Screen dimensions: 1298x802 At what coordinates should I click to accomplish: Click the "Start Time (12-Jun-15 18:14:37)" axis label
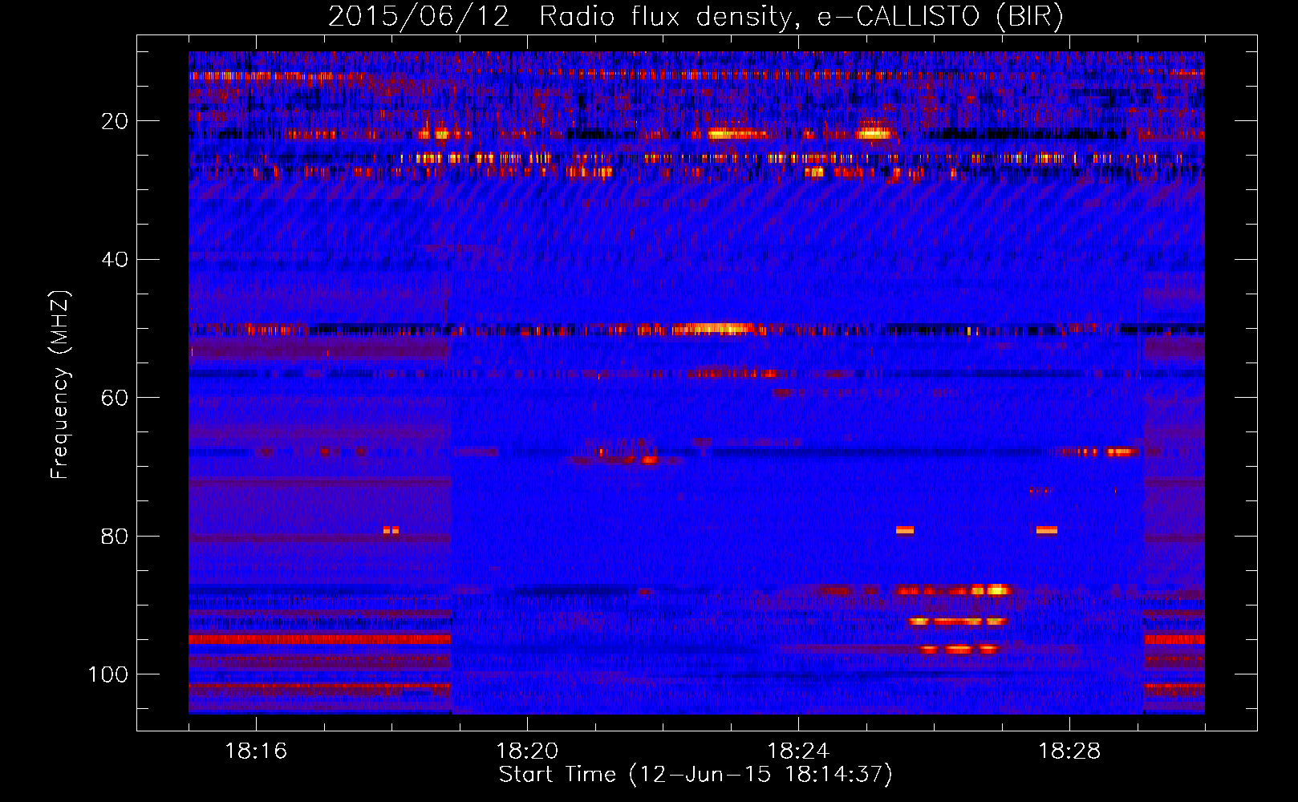pyautogui.click(x=696, y=775)
